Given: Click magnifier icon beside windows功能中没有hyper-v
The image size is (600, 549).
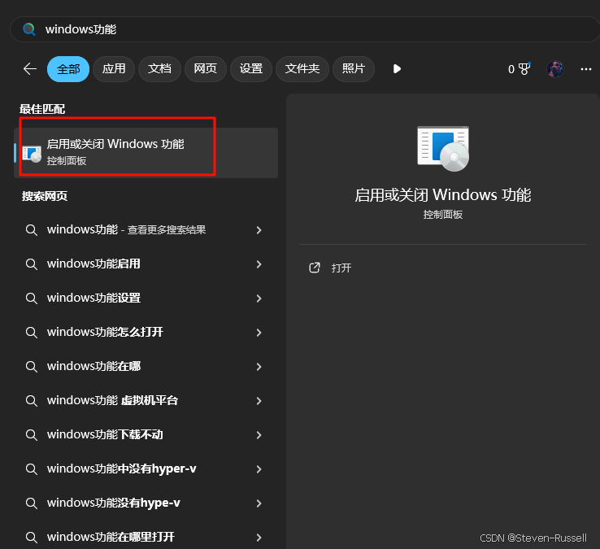Looking at the screenshot, I should [x=32, y=469].
